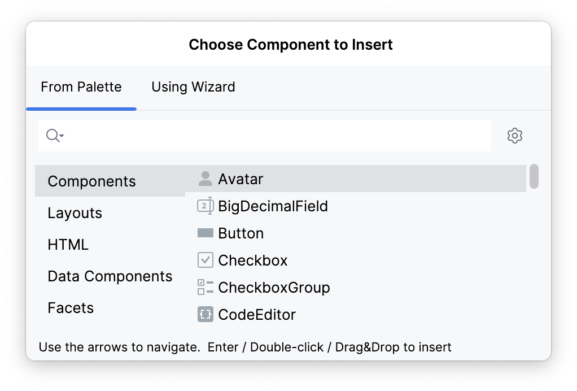This screenshot has width=577, height=391.
Task: Select the CheckboxGroup list entry
Action: click(x=274, y=288)
